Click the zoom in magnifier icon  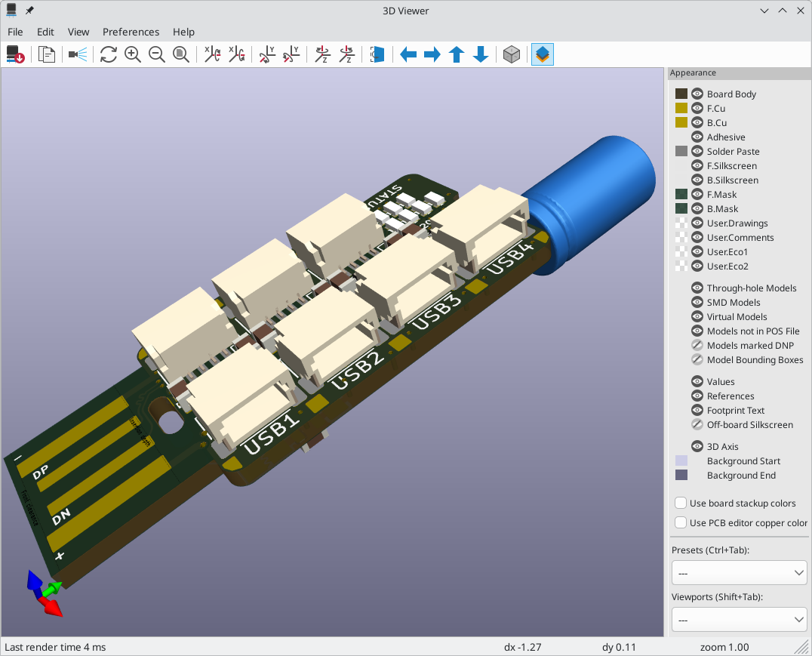[x=133, y=54]
